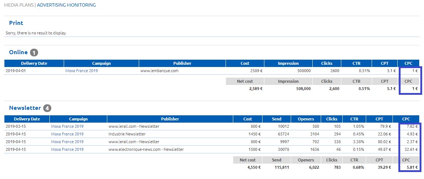Click the Publisher header in Newsletter table
Screen dimensions: 424x179
(170, 119)
